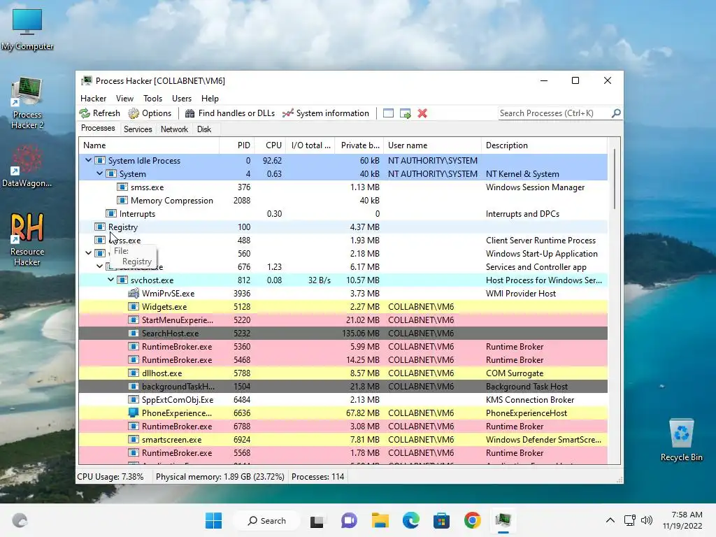Image resolution: width=716 pixels, height=537 pixels.
Task: Select the Interrupts row
Action: click(x=343, y=214)
